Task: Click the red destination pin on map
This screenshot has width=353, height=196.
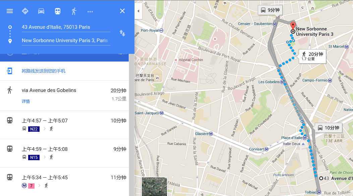Action: [x=293, y=26]
